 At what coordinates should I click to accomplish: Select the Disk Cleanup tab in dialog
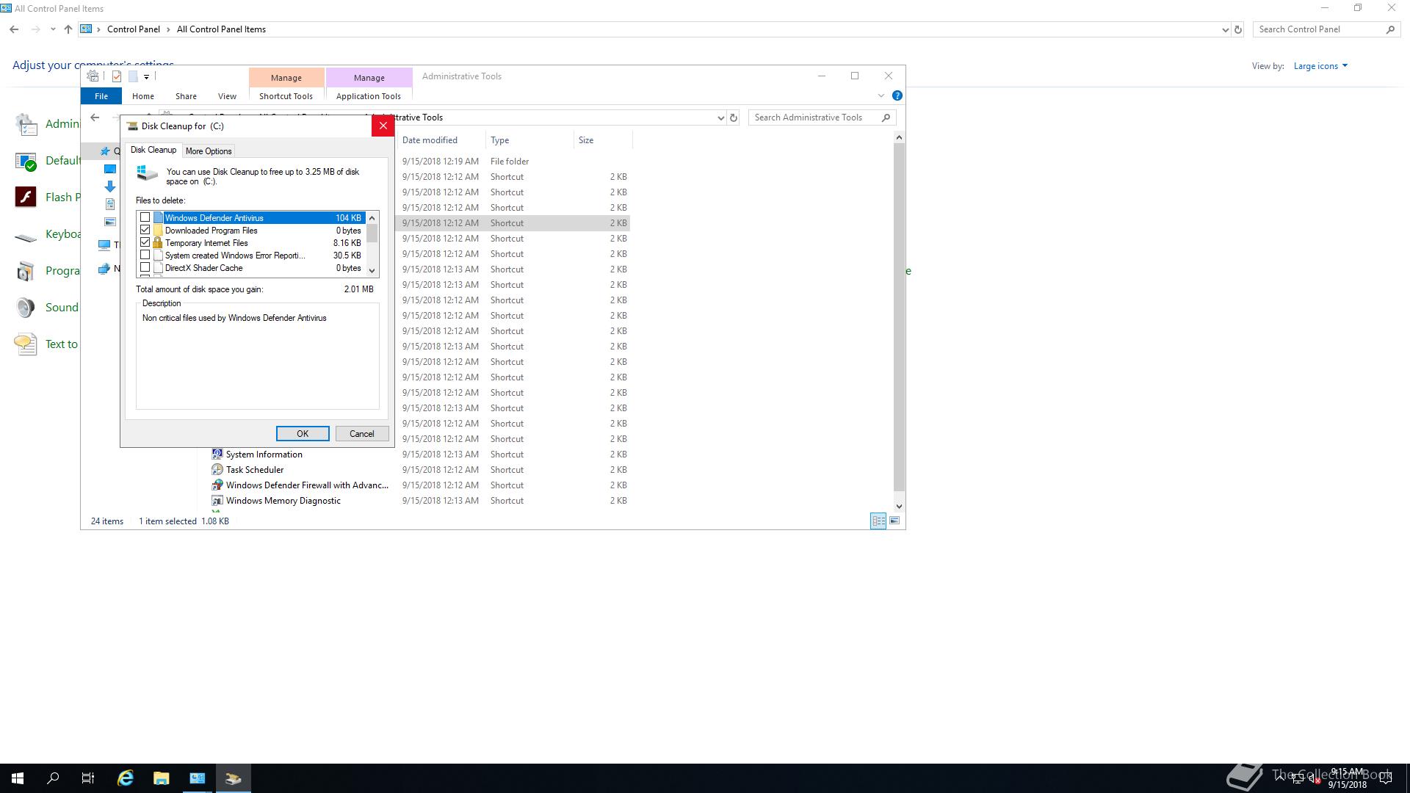tap(153, 150)
